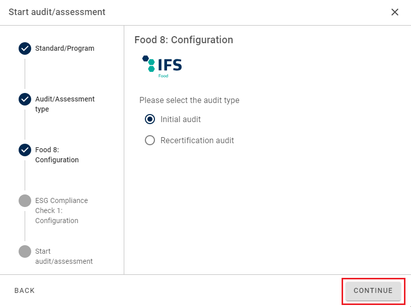Click the Standard/Program step checkmark icon
This screenshot has height=307, width=411.
click(25, 49)
